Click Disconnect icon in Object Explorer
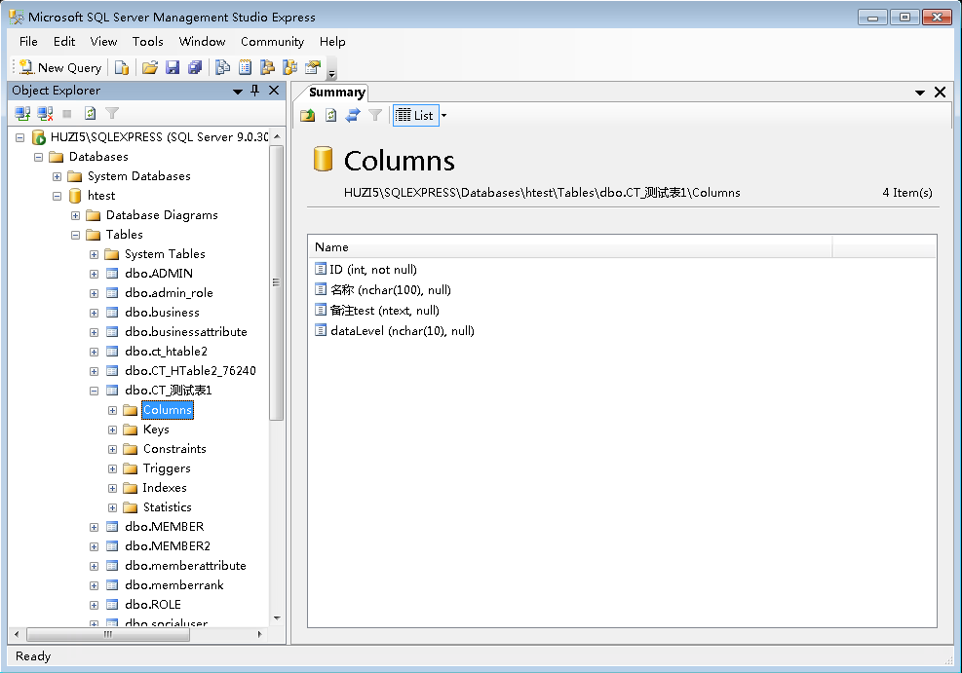Image resolution: width=962 pixels, height=673 pixels. [45, 113]
